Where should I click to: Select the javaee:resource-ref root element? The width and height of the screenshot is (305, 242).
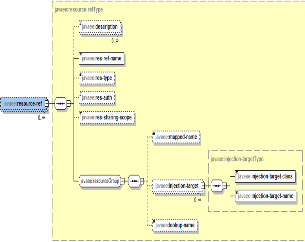pos(24,104)
